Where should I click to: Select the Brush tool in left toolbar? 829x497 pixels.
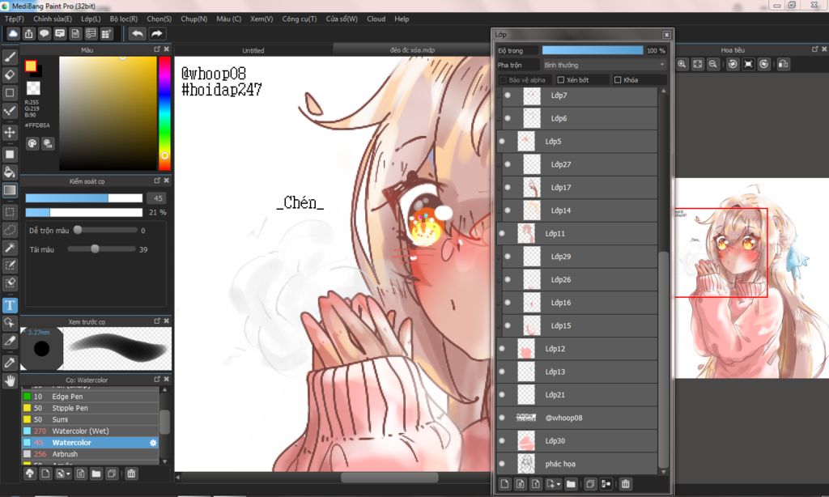pos(10,57)
